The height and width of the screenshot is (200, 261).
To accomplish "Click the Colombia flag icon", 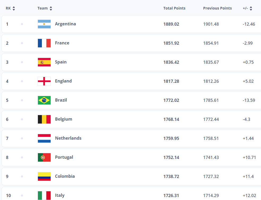I will point(44,176).
